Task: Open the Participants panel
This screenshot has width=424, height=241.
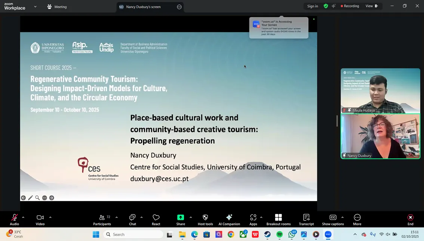Action: [x=102, y=219]
